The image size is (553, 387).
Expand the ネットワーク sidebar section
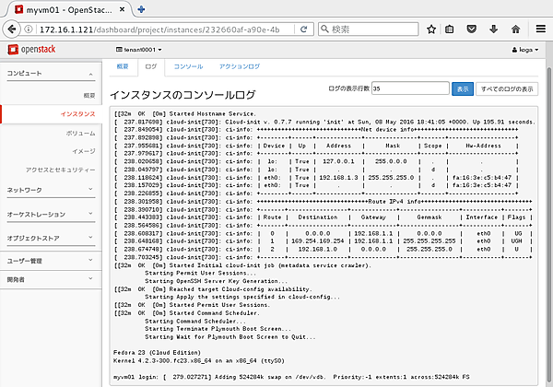(49, 188)
